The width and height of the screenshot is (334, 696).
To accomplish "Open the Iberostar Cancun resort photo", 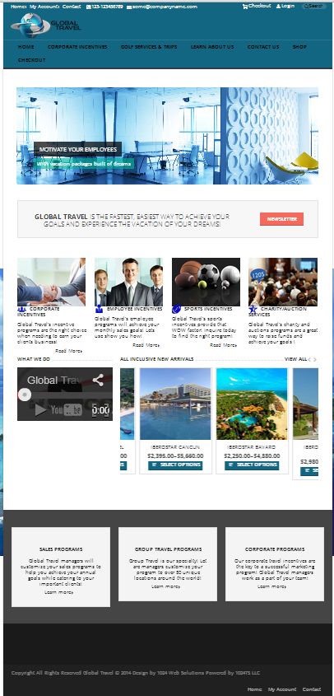I will [x=175, y=404].
